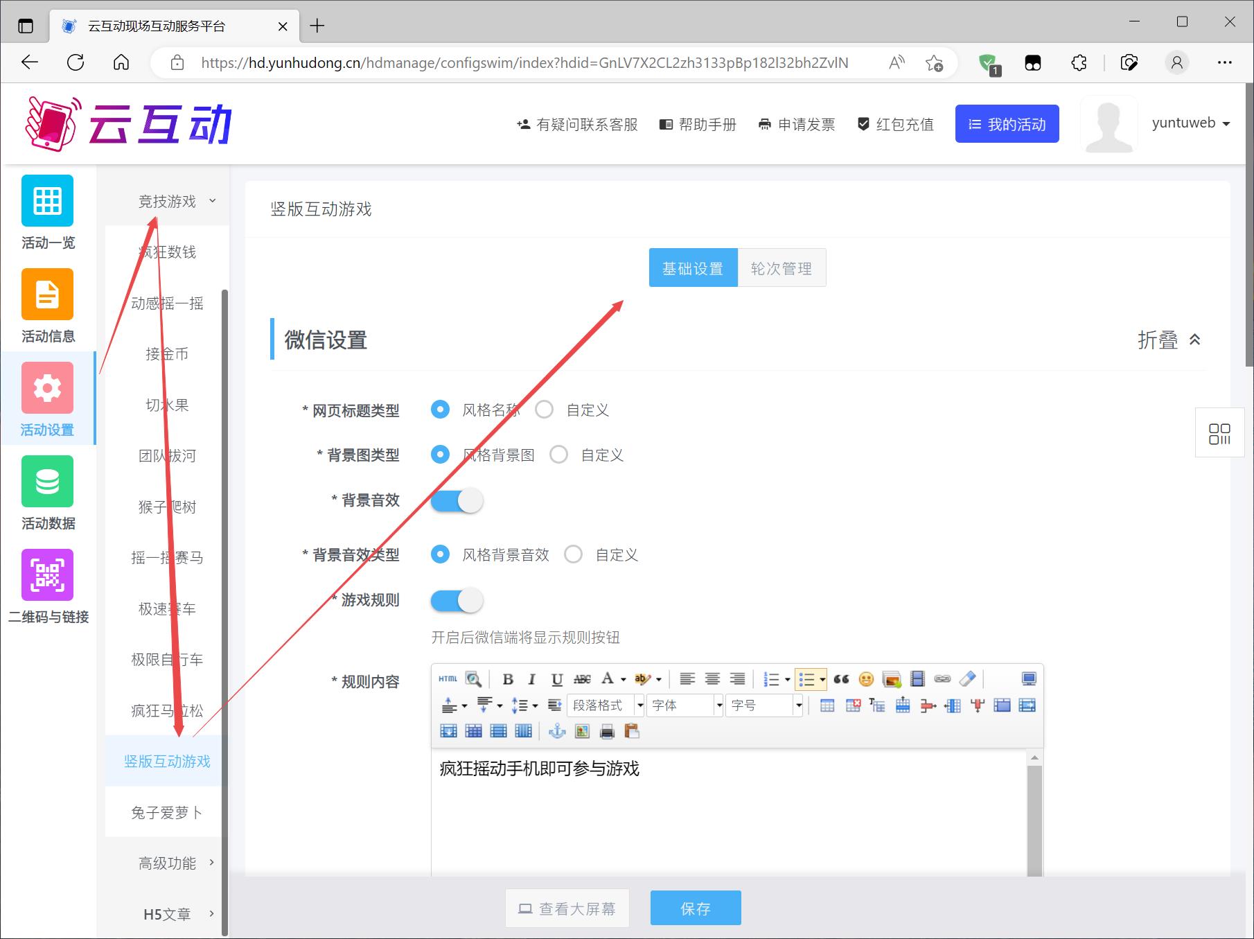Click the browser address bar URL

click(x=524, y=62)
